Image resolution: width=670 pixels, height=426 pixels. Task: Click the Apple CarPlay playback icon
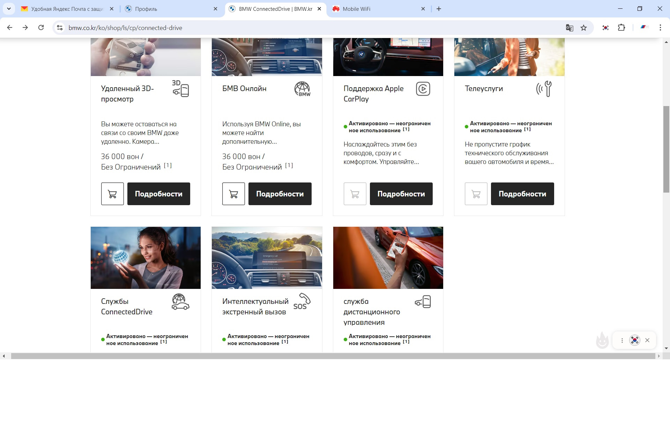tap(424, 89)
